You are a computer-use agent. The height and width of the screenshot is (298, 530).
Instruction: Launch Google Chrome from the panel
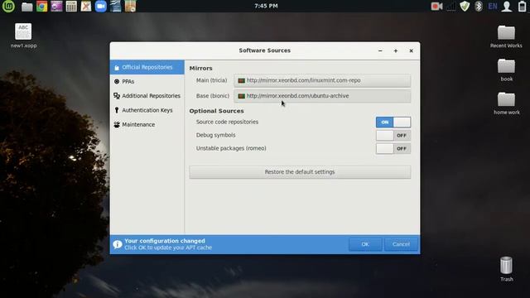pyautogui.click(x=42, y=7)
